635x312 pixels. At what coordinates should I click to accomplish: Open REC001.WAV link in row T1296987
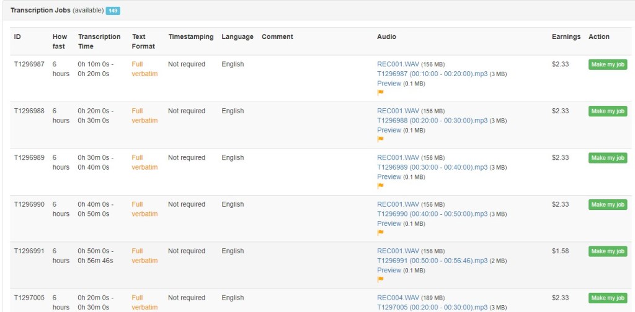[398, 64]
